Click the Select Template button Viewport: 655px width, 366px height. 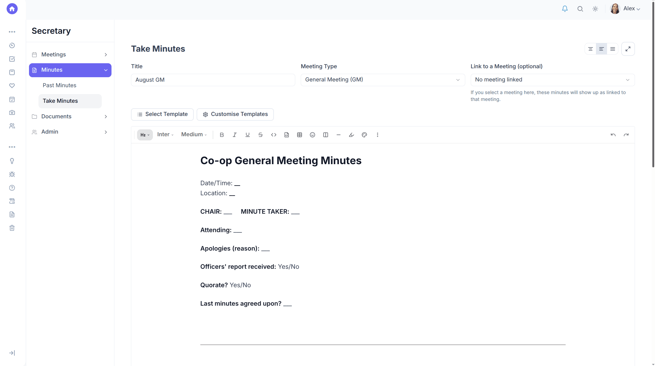tap(162, 114)
